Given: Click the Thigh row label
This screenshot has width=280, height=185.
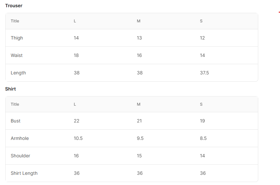Looking at the screenshot, I should [17, 38].
